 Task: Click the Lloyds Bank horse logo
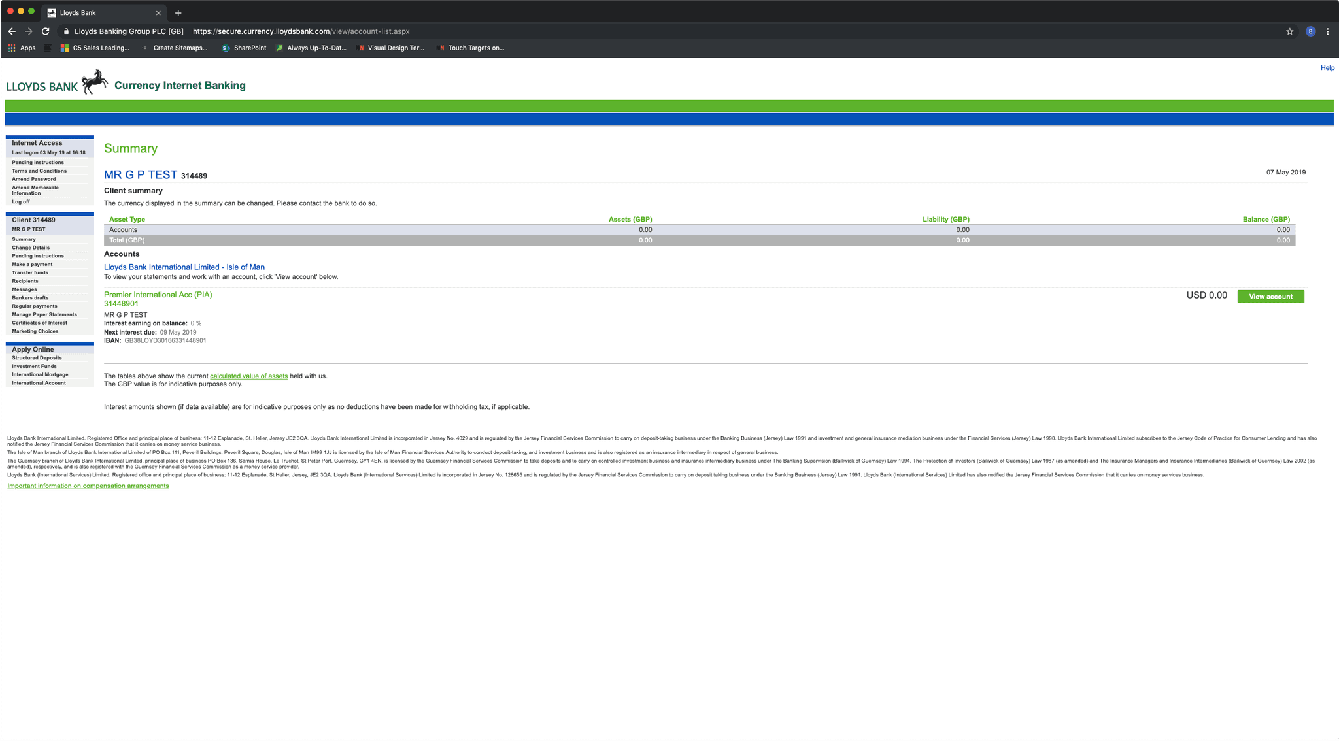click(95, 82)
